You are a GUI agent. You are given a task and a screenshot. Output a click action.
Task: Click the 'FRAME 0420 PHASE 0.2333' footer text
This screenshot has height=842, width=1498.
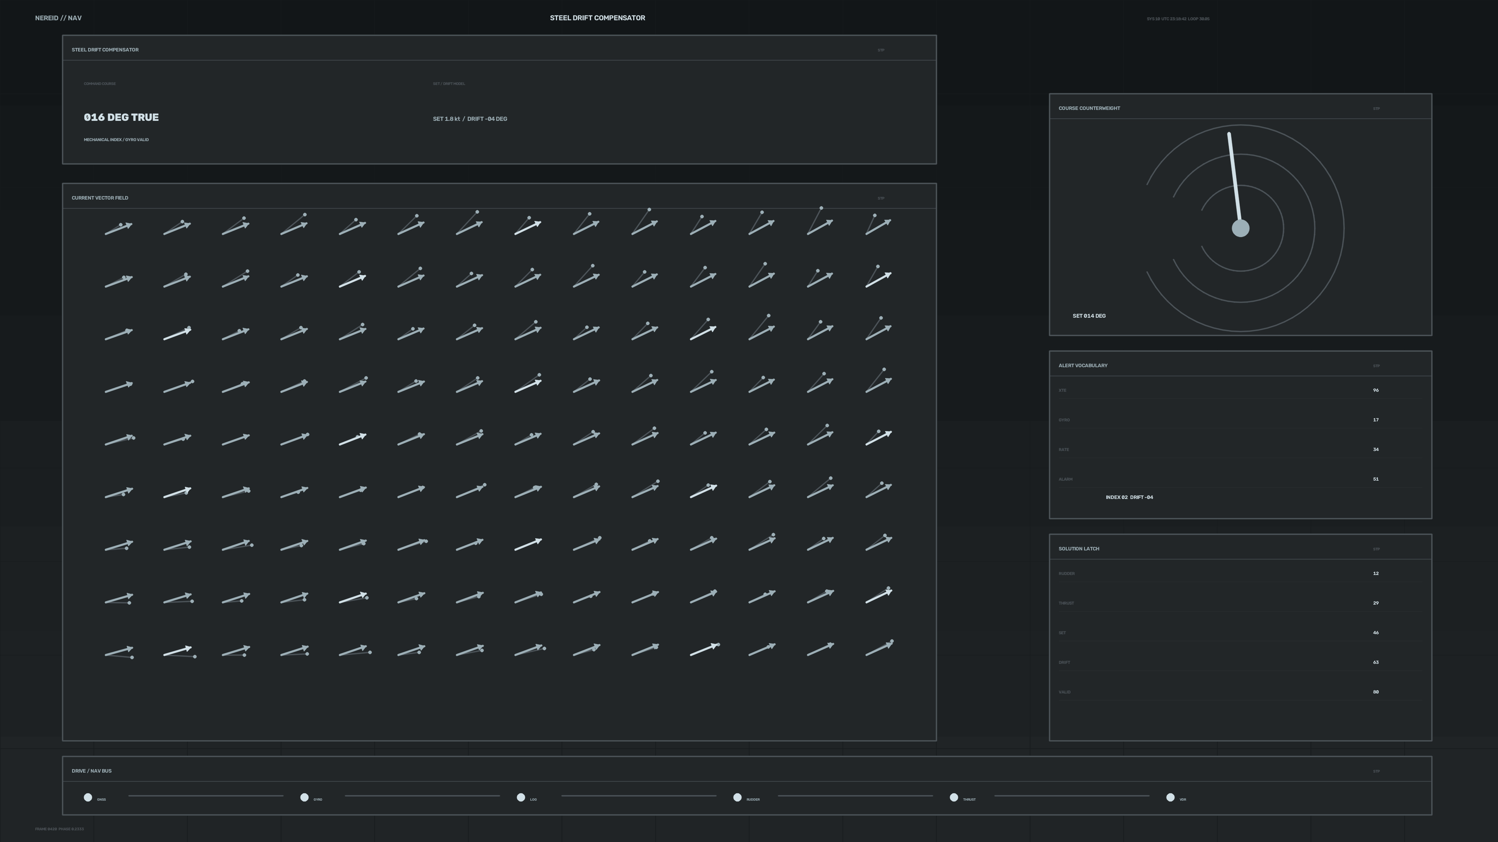[x=59, y=829]
